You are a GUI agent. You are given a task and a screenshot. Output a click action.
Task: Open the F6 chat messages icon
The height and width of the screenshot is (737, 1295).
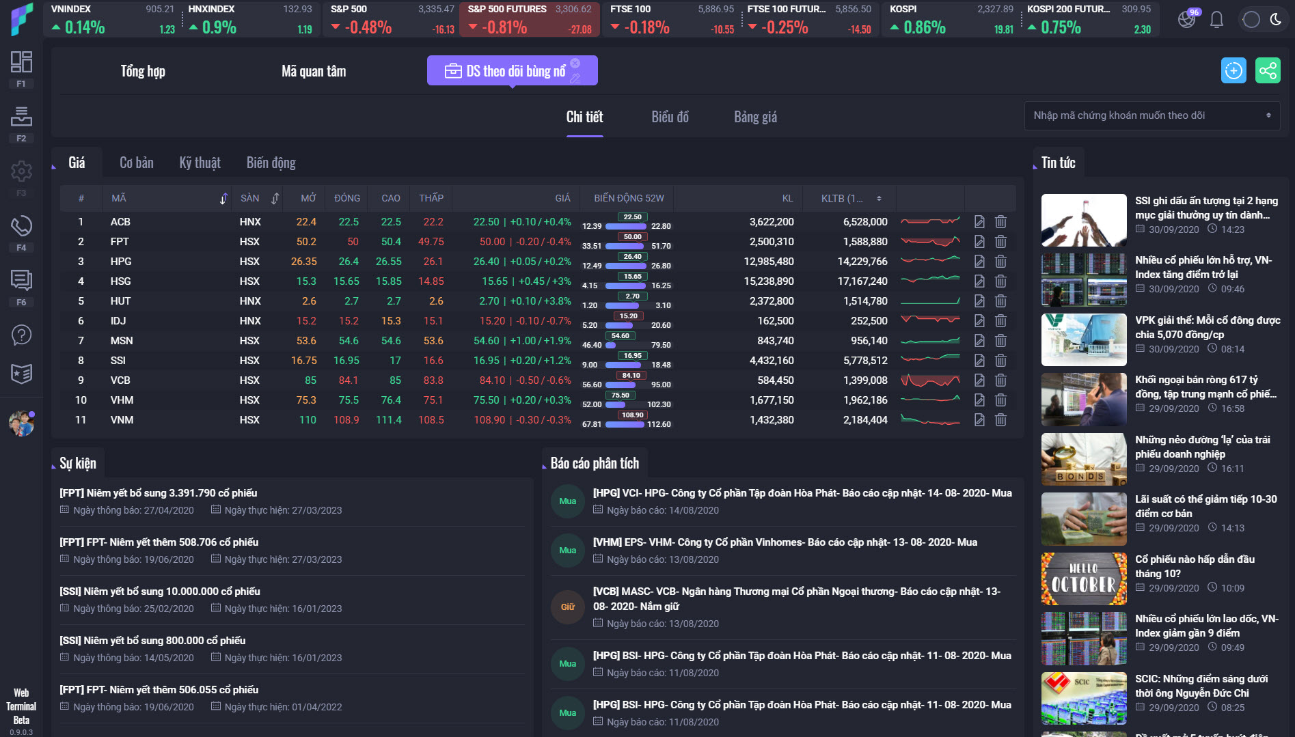pyautogui.click(x=21, y=280)
